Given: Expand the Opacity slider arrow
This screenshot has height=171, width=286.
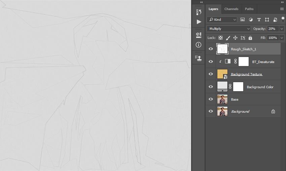Looking at the screenshot, I should pyautogui.click(x=282, y=29).
